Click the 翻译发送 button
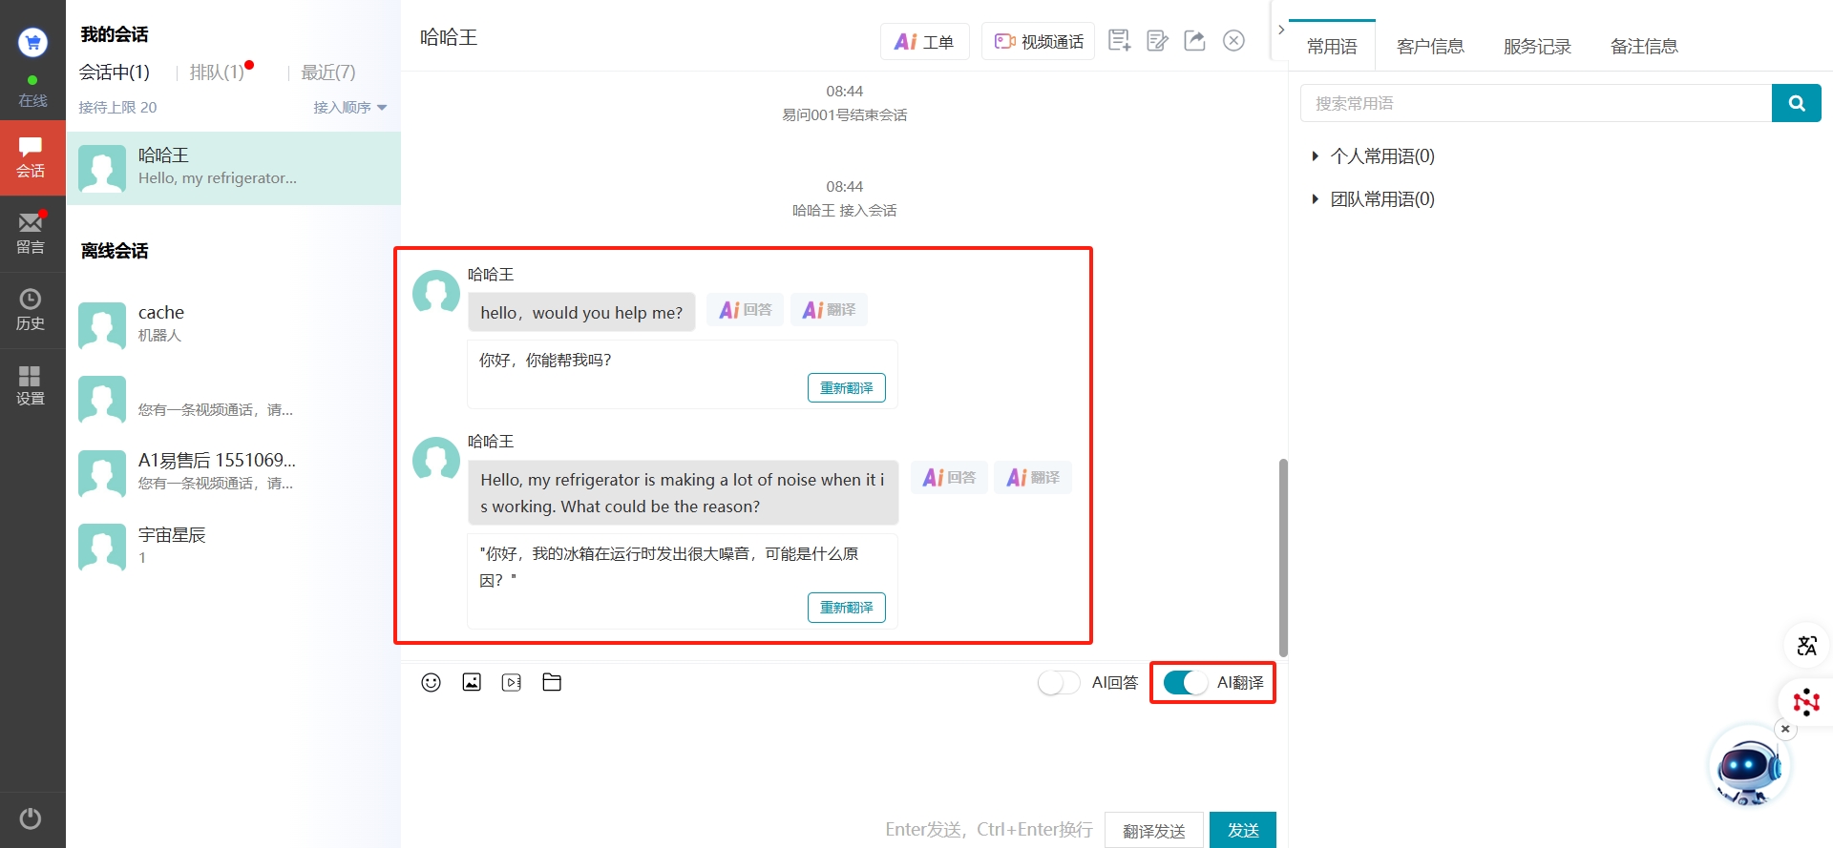Viewport: 1833px width, 848px height. pos(1154,830)
